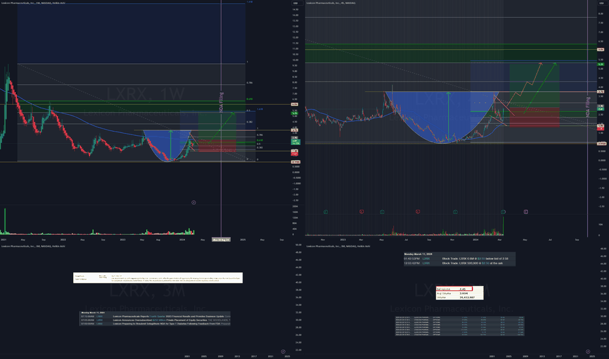Image resolution: width=609 pixels, height=359 pixels.
Task: Click the Oversubscribed $250 Million Private Placement headline
Action: (x=171, y=320)
